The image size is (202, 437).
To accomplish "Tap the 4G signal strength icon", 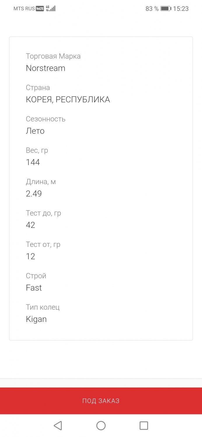I will [50, 8].
